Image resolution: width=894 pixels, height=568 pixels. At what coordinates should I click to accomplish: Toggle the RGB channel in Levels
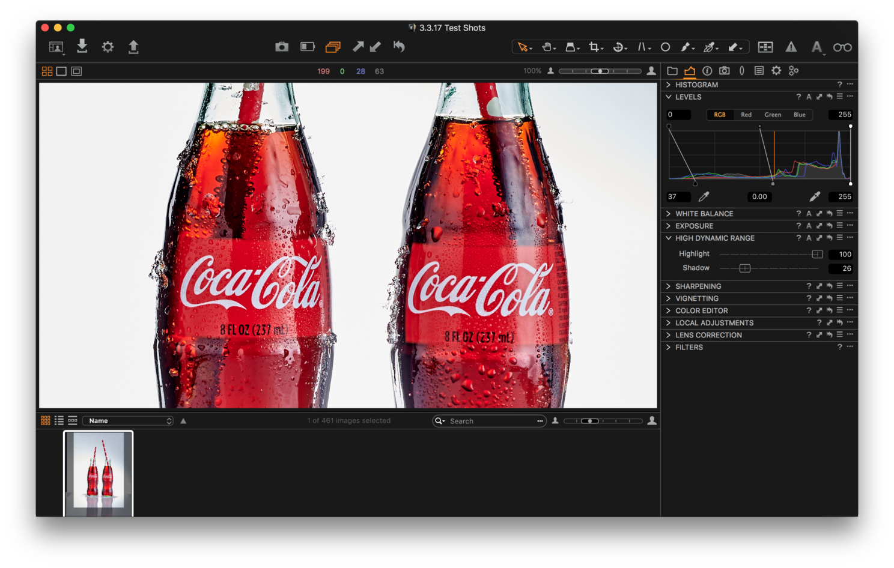(720, 115)
